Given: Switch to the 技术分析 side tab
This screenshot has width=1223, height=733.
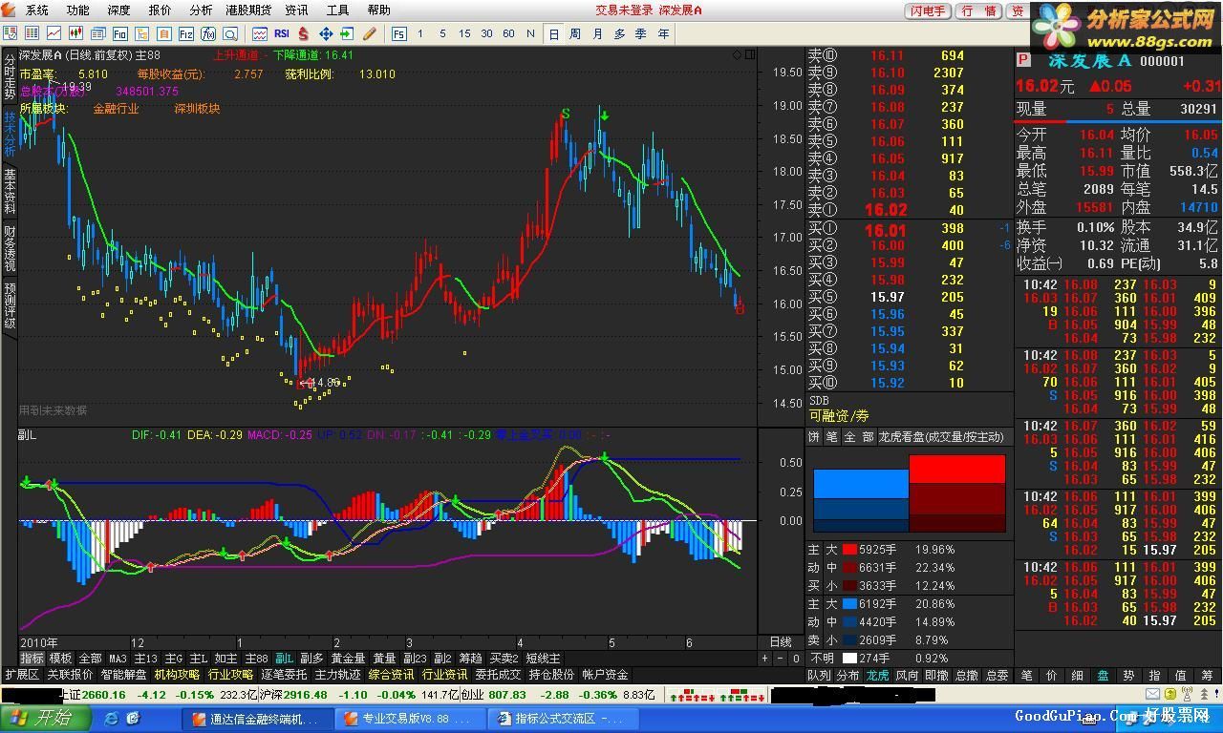Looking at the screenshot, I should pos(9,135).
